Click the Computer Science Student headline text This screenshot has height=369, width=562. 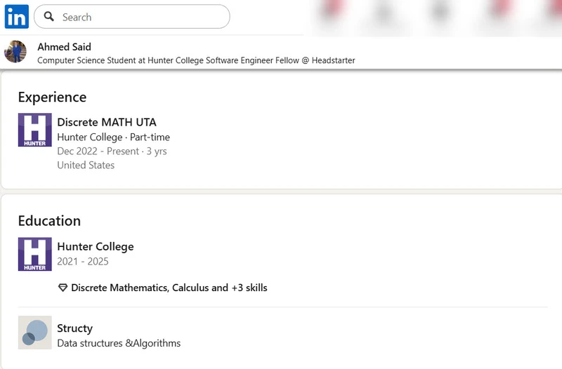tap(196, 60)
